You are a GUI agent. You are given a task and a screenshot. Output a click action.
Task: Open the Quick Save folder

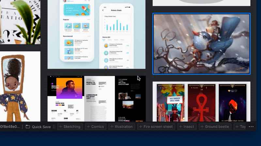pyautogui.click(x=38, y=127)
